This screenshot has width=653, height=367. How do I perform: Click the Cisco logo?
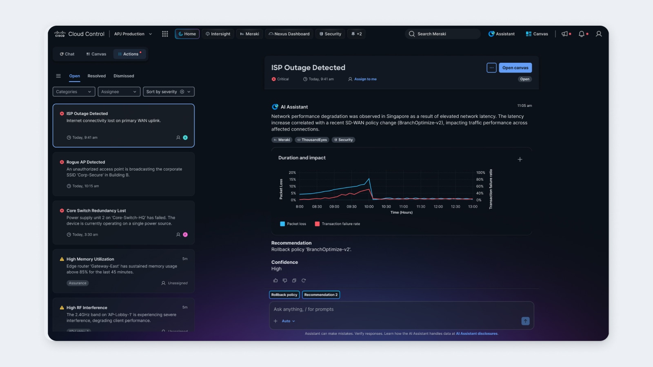pos(60,34)
